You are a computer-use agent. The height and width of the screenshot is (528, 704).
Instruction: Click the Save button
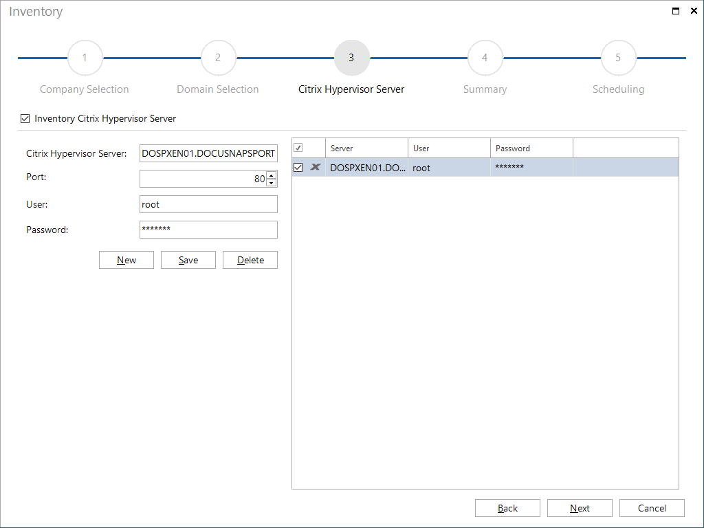click(x=188, y=260)
